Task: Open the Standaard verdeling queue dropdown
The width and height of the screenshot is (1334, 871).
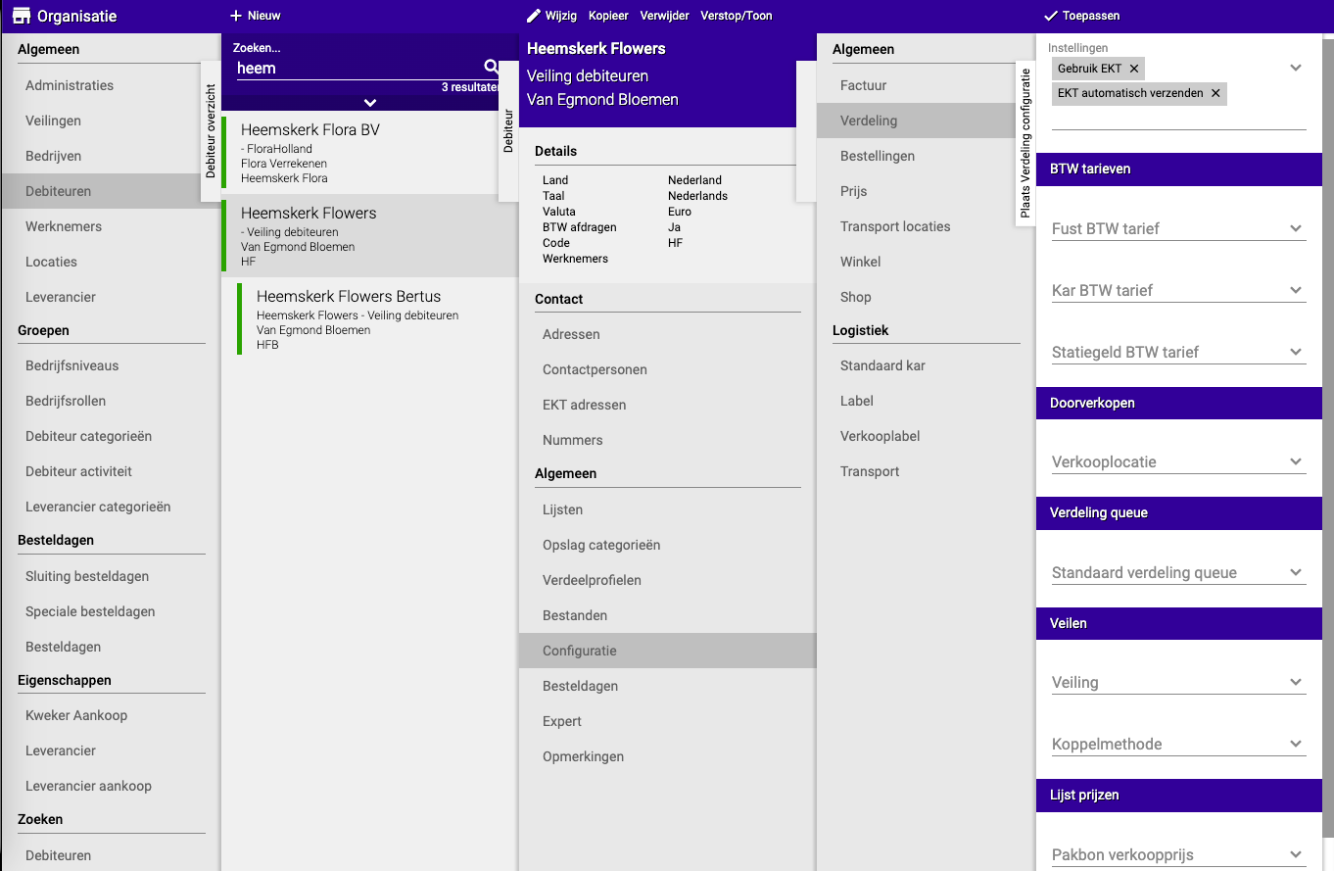Action: [1179, 572]
